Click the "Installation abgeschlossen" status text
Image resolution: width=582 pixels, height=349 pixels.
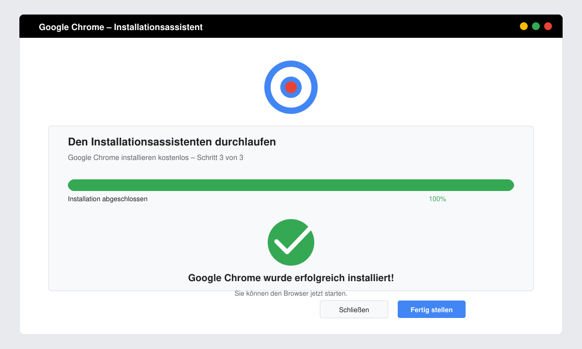[x=108, y=199]
